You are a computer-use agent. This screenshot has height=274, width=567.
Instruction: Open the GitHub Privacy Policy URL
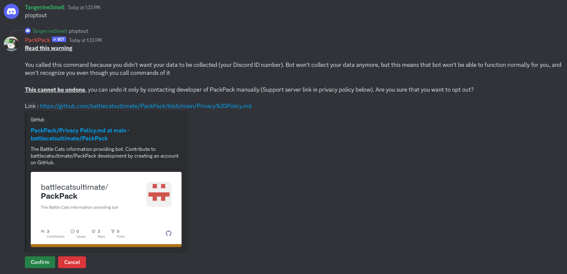point(146,106)
